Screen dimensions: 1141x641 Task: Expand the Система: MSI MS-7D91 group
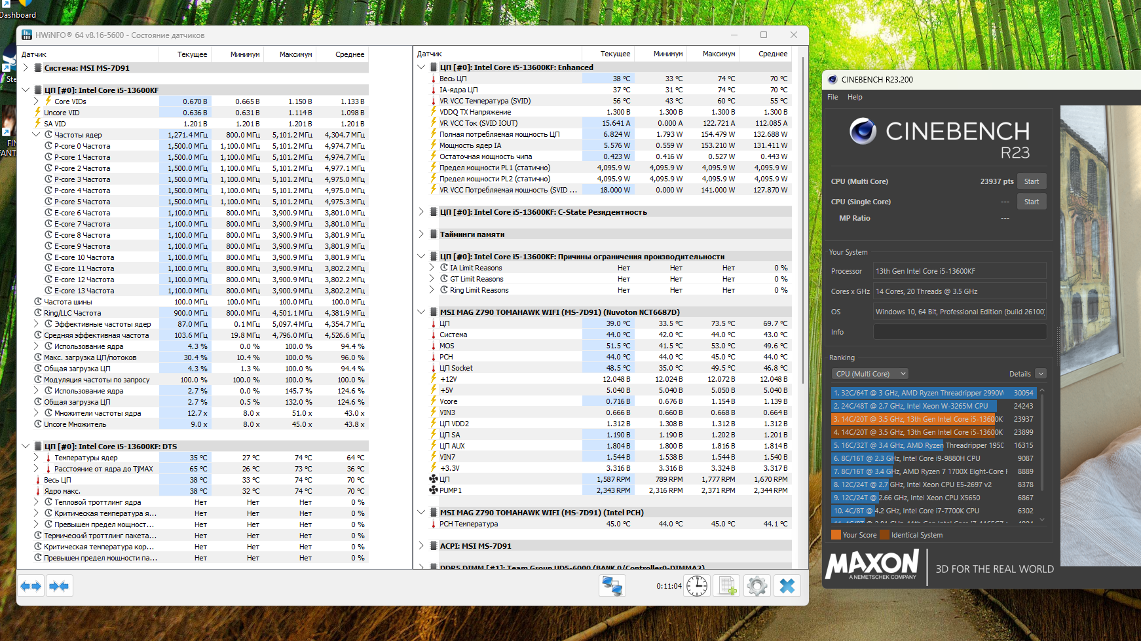pos(26,67)
